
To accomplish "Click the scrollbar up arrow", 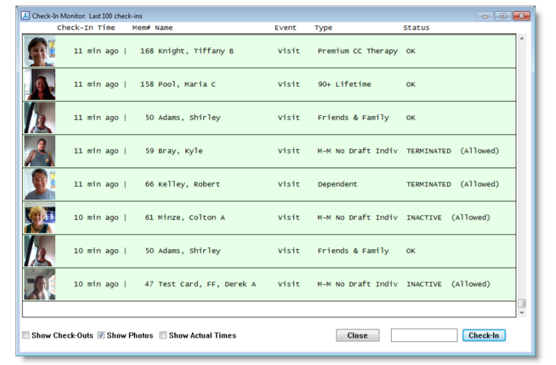I will [522, 39].
